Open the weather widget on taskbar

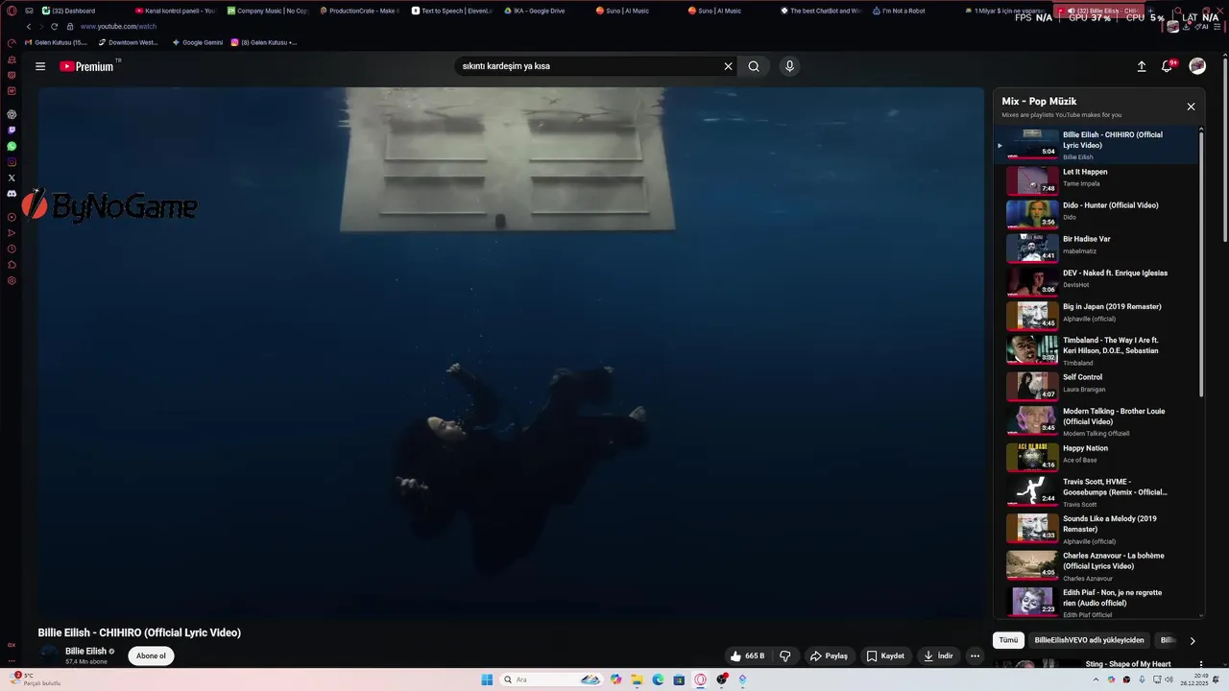coord(36,679)
